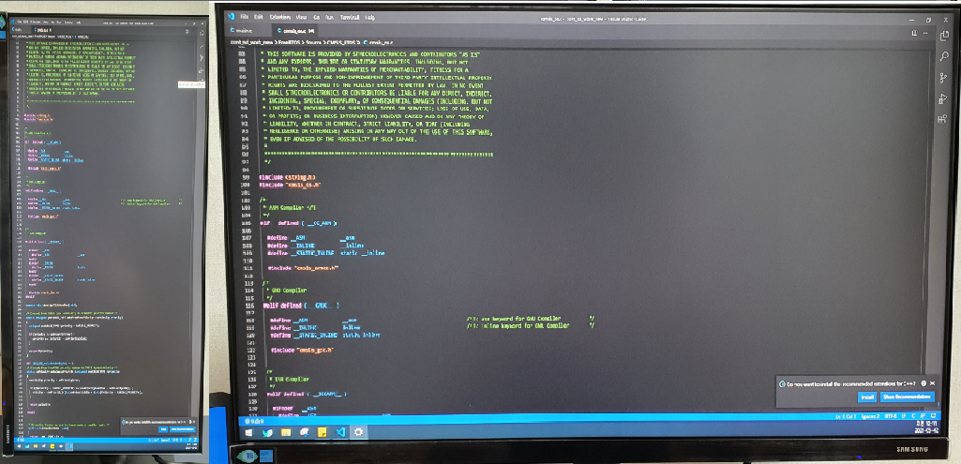This screenshot has height=464, width=961.
Task: Switch to the main.c tab on the right monitor
Action: click(x=247, y=31)
